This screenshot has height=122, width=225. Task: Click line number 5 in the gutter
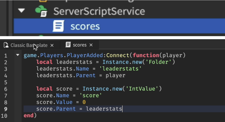coord(5,82)
